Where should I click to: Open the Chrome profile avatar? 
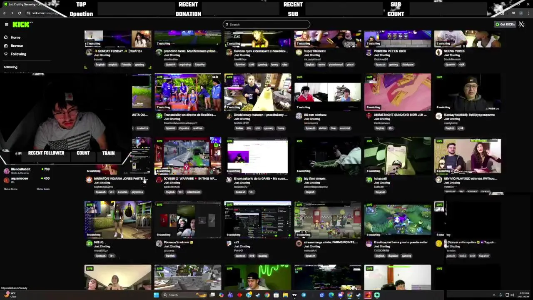tap(521, 13)
